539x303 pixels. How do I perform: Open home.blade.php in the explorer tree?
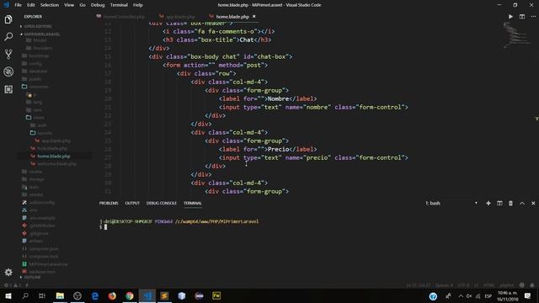click(x=54, y=156)
